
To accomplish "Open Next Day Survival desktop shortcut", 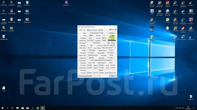I will point(152,4).
